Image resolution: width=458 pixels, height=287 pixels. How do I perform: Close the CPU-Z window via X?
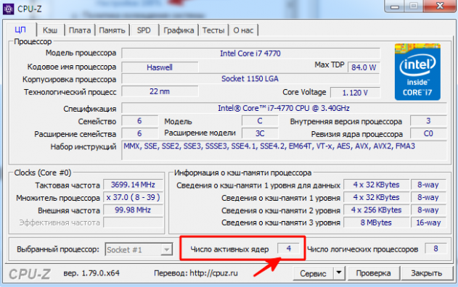440,6
